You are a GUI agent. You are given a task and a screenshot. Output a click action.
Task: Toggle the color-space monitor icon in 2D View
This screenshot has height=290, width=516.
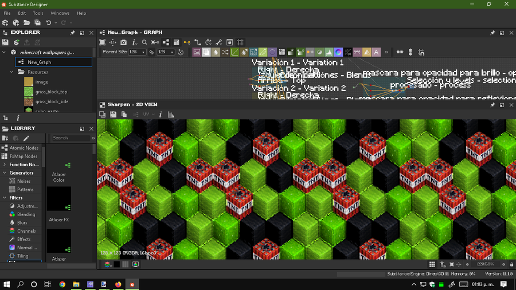click(x=135, y=264)
